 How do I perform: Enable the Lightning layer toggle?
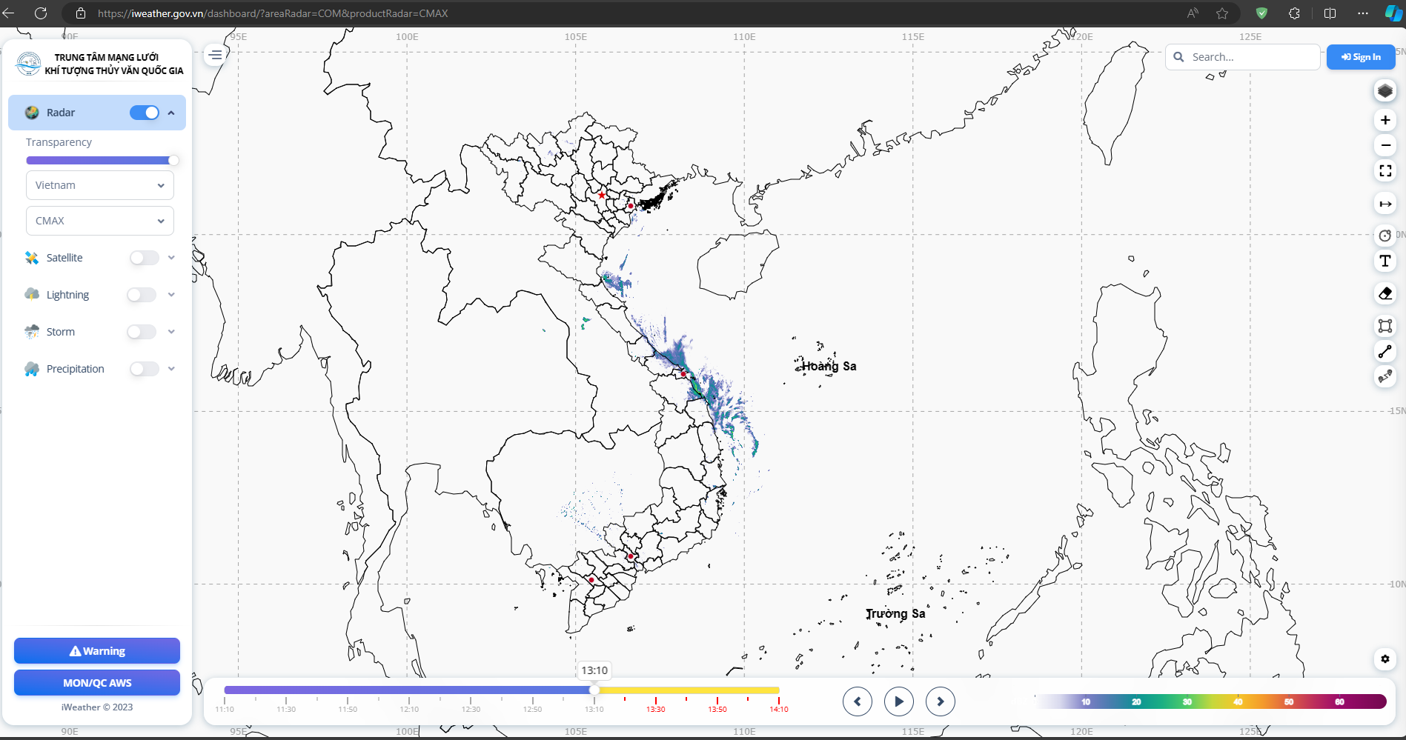click(x=142, y=295)
